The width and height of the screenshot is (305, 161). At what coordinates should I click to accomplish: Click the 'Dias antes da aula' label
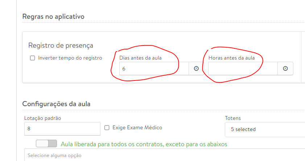140,58
